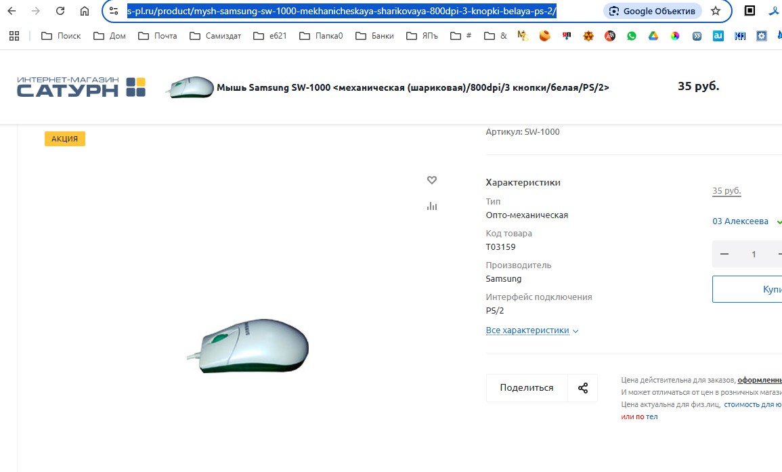Click the Артикул: SW-1000 text

pos(523,132)
